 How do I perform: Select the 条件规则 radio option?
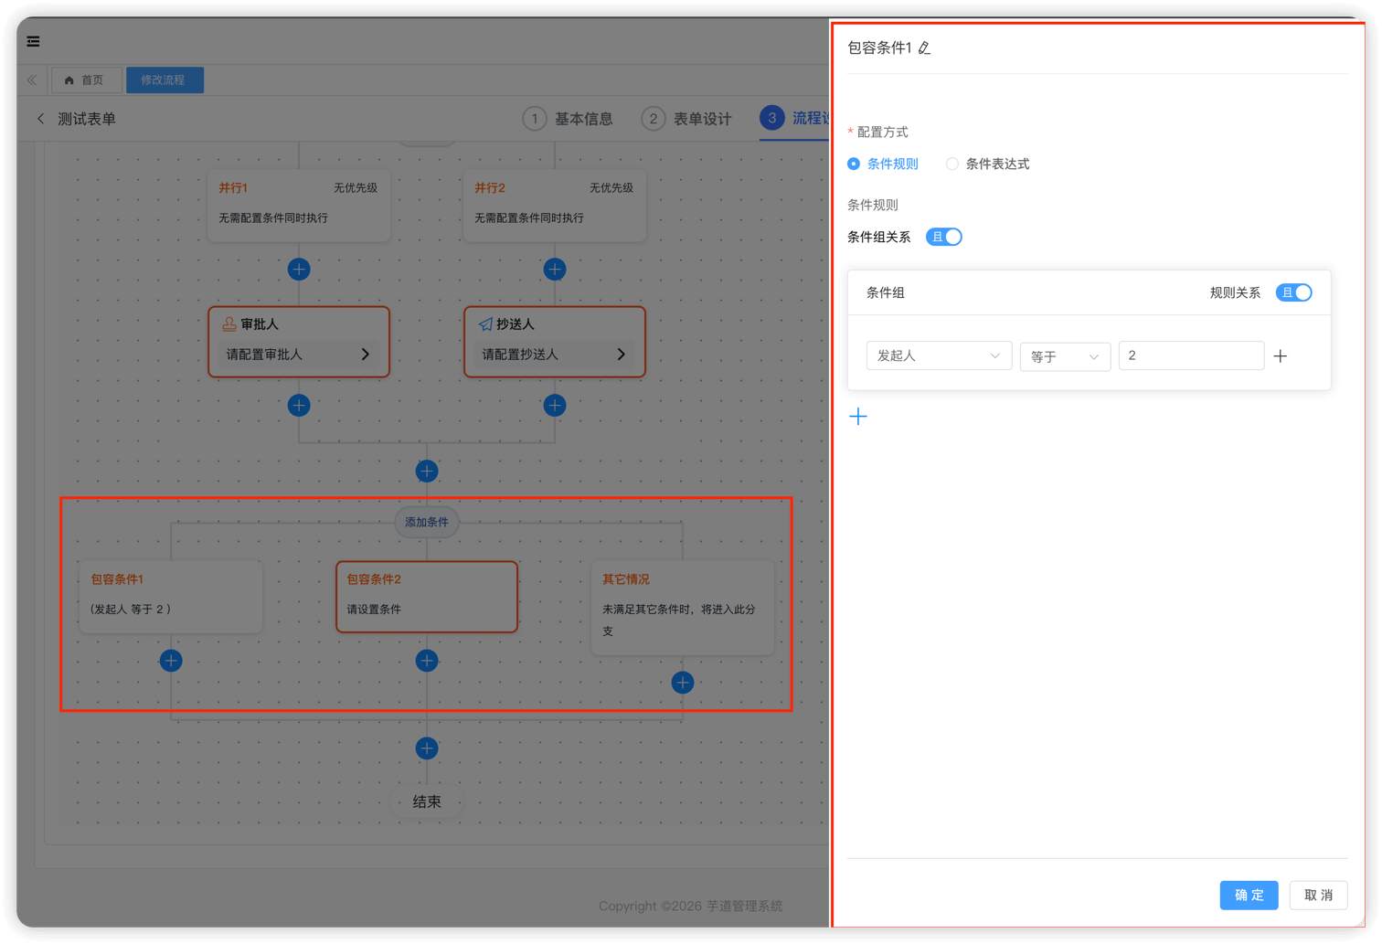854,164
